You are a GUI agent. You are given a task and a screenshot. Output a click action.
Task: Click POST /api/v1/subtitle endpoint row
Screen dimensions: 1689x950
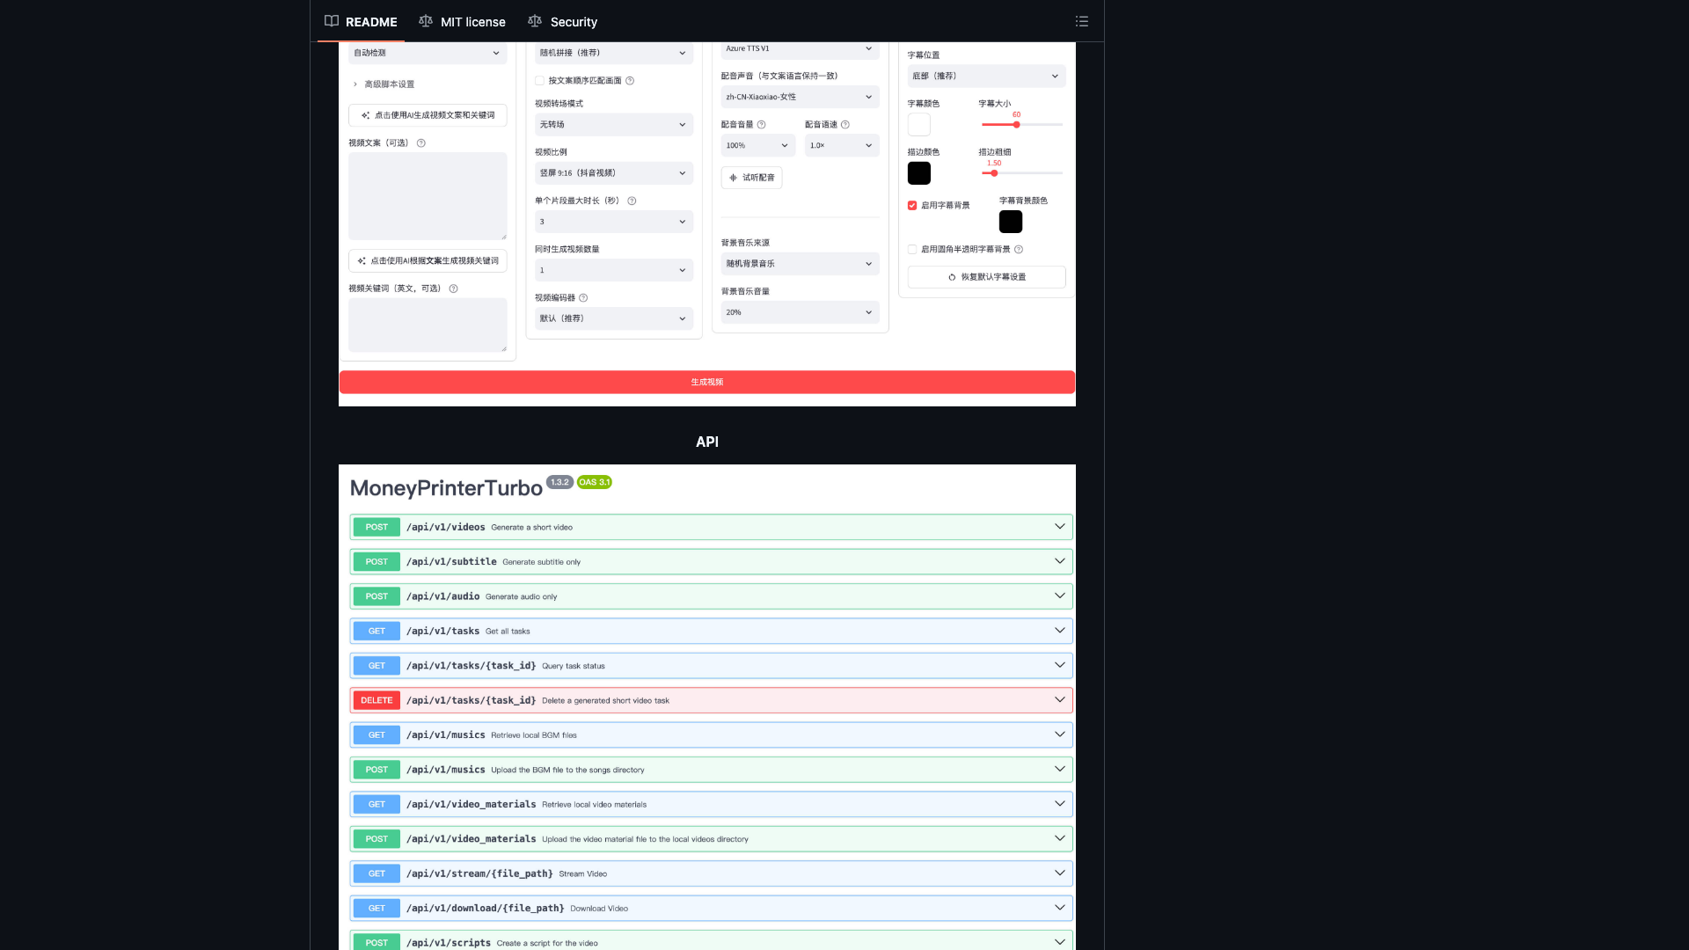point(712,562)
